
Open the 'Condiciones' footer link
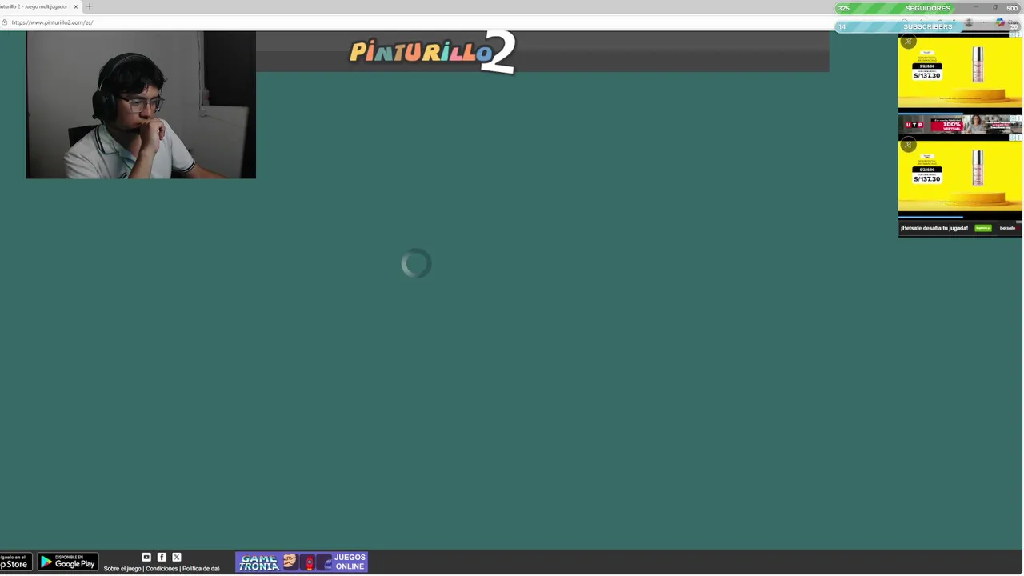(x=162, y=569)
